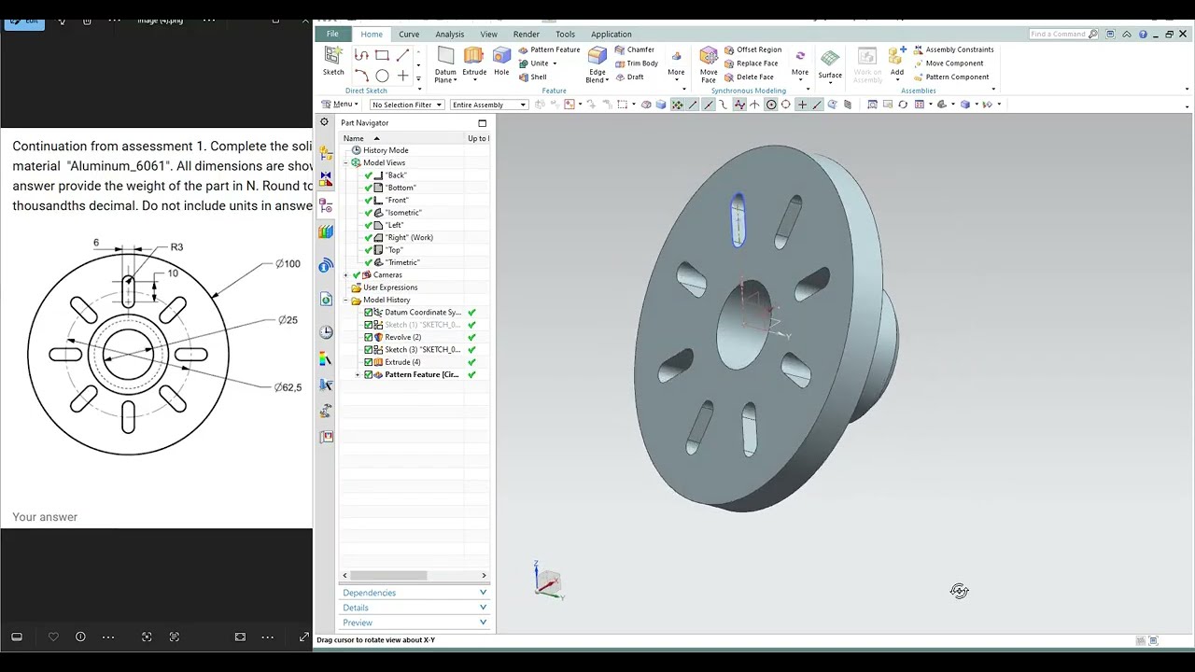Select the Hole feature
Image resolution: width=1195 pixels, height=672 pixels.
[x=501, y=61]
